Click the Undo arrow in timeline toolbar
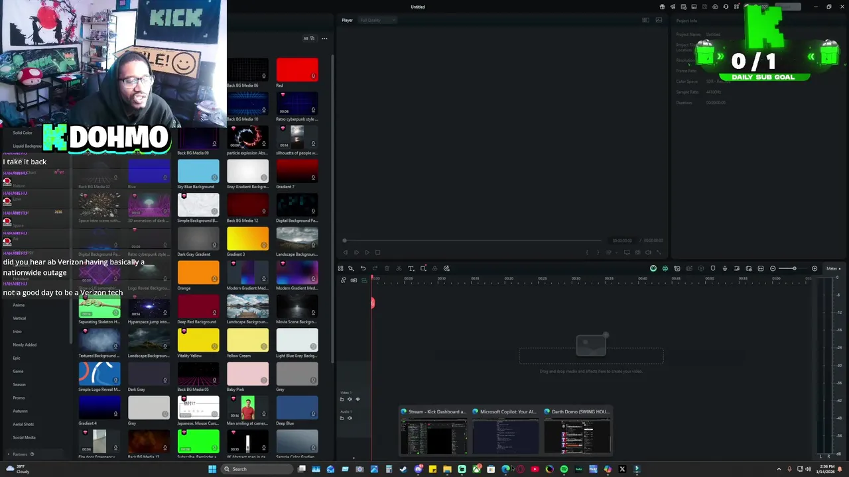849x477 pixels. coord(363,268)
